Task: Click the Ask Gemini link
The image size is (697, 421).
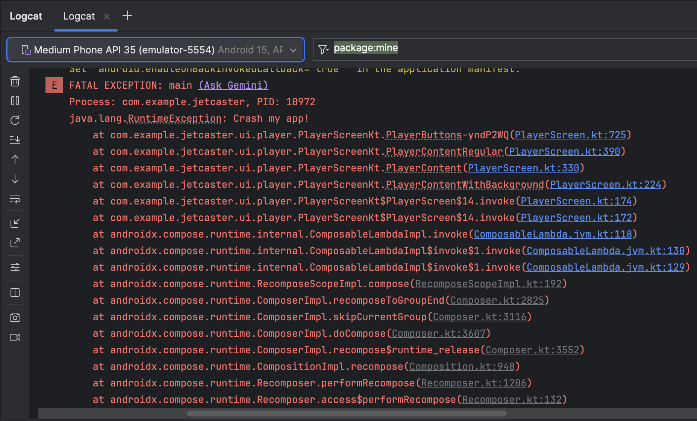Action: coord(233,85)
